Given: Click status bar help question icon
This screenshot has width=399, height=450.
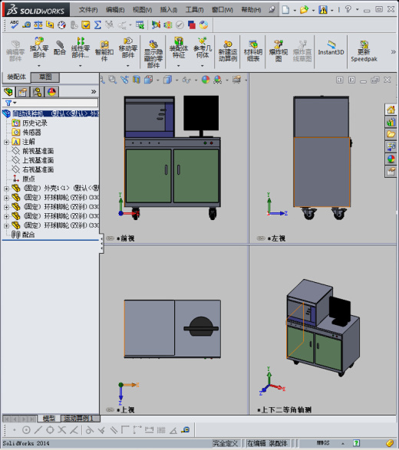Looking at the screenshot, I should [356, 443].
